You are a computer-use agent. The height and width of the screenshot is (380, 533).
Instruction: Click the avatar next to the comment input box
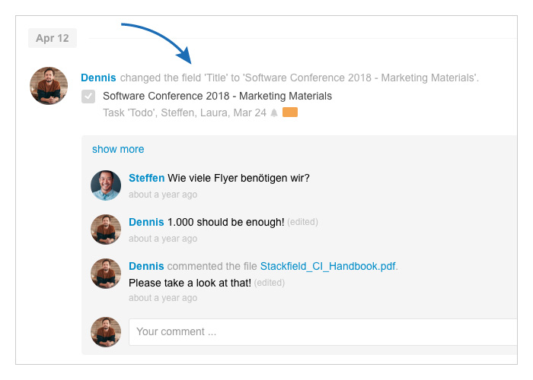click(106, 332)
